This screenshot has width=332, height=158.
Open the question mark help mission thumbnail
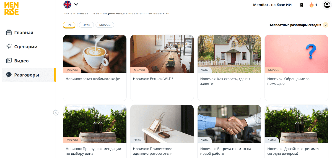[296, 54]
